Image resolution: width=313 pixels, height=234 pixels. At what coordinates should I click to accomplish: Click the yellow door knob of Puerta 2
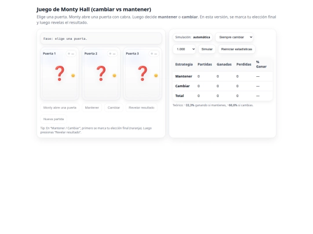(x=114, y=76)
